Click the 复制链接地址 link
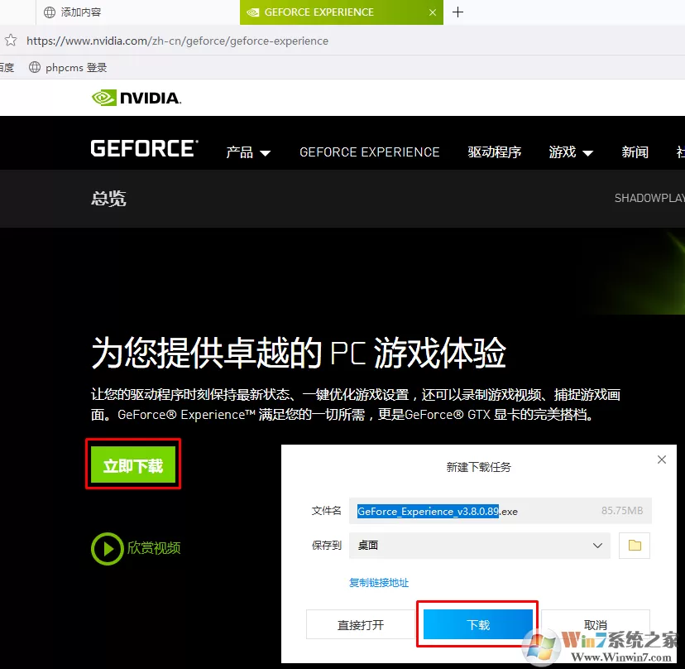This screenshot has height=669, width=685. [379, 582]
